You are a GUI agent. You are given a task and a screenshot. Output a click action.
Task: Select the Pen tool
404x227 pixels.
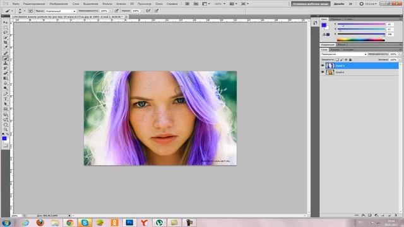click(6, 94)
